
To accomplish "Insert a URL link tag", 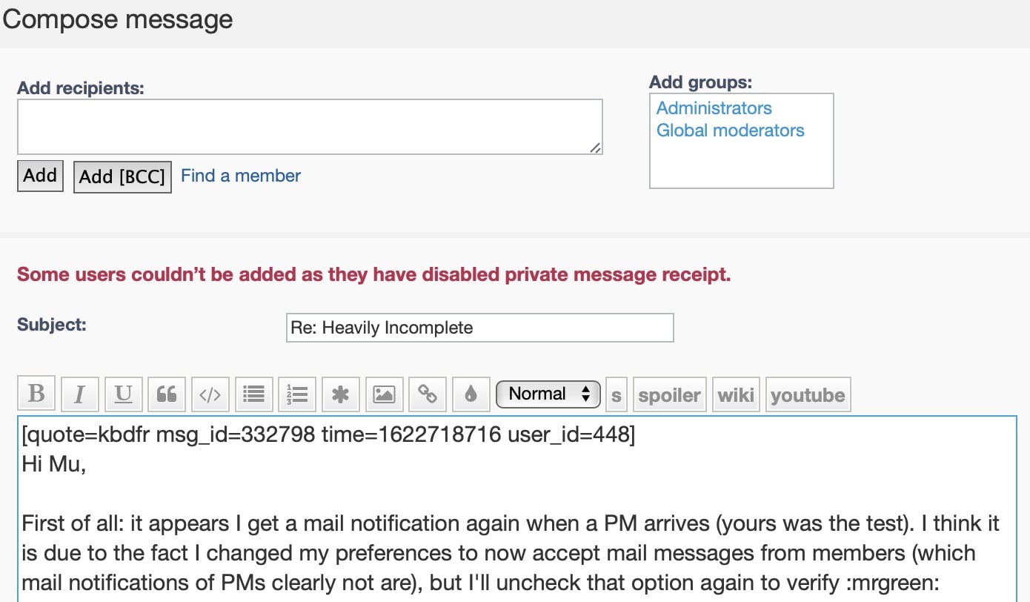I will tap(427, 394).
